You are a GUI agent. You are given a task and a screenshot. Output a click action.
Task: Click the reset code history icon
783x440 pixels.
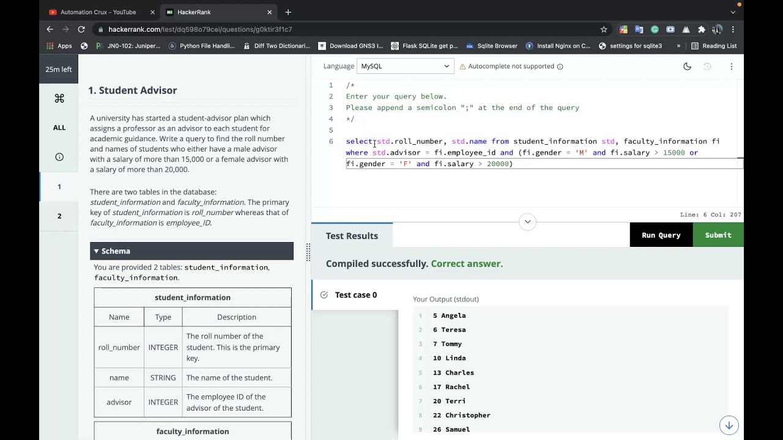[x=707, y=67]
